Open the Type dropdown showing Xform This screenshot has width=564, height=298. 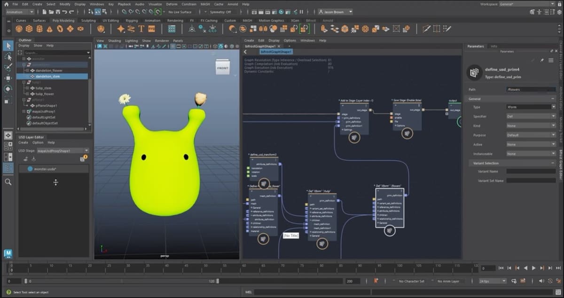click(x=531, y=107)
